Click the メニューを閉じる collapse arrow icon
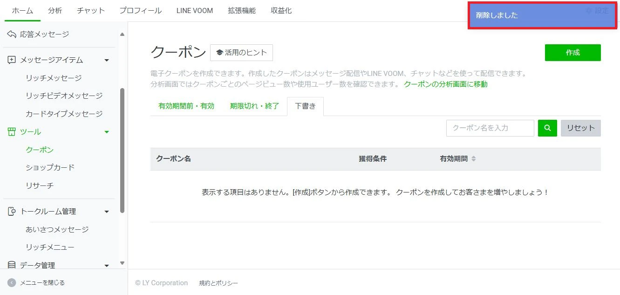The width and height of the screenshot is (620, 295). point(12,282)
